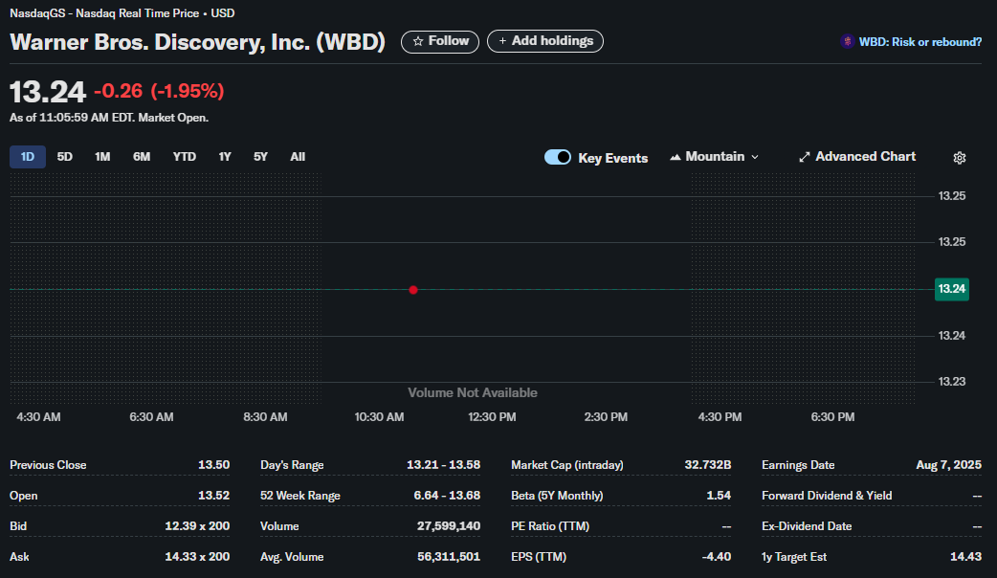Switch to the 5Y chart range
This screenshot has width=997, height=578.
point(260,156)
